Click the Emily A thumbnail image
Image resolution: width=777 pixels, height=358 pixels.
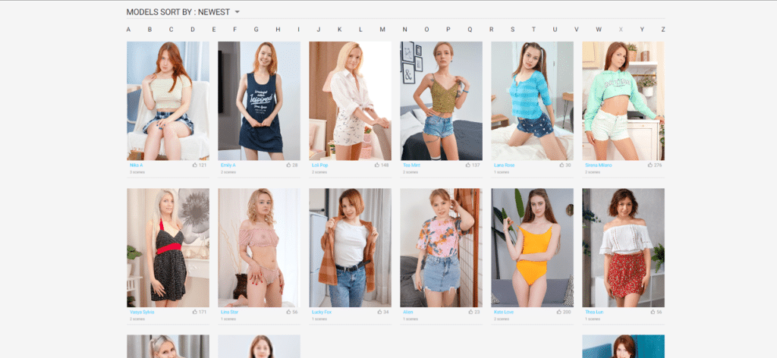coord(260,101)
